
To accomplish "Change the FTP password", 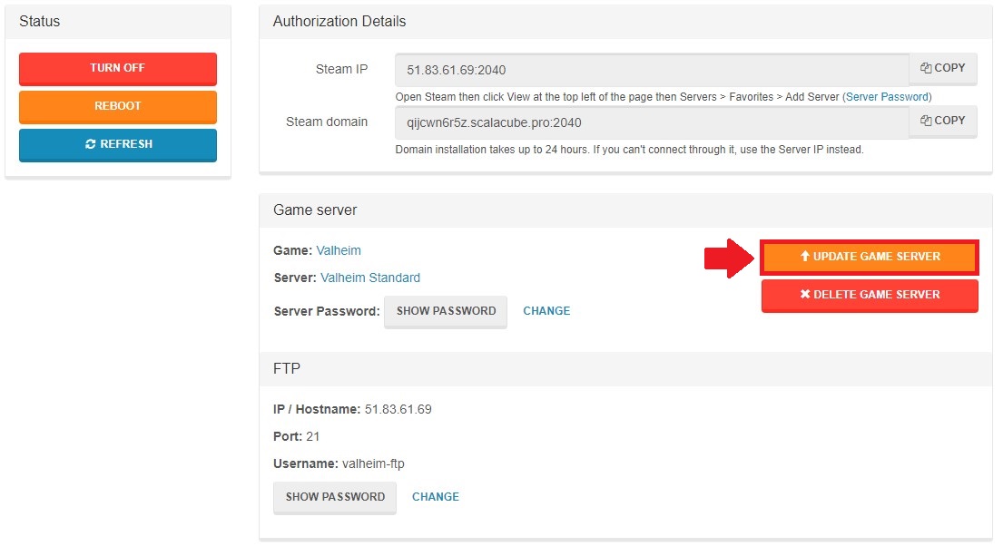I will (436, 497).
